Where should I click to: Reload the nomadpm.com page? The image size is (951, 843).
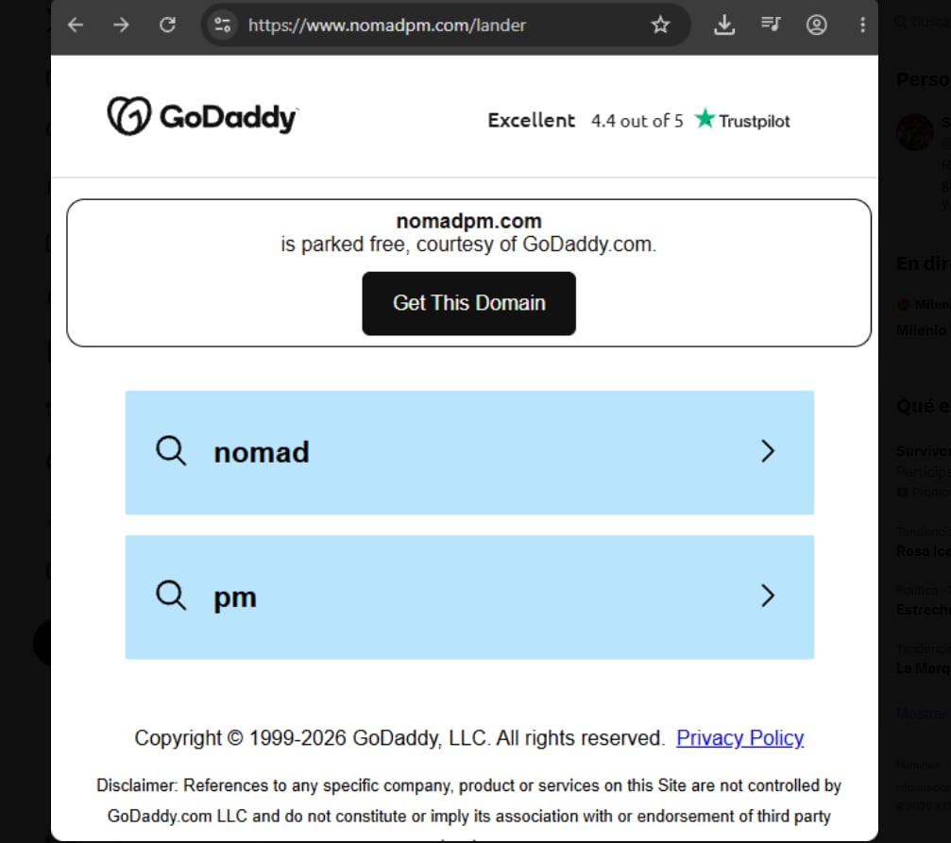167,25
